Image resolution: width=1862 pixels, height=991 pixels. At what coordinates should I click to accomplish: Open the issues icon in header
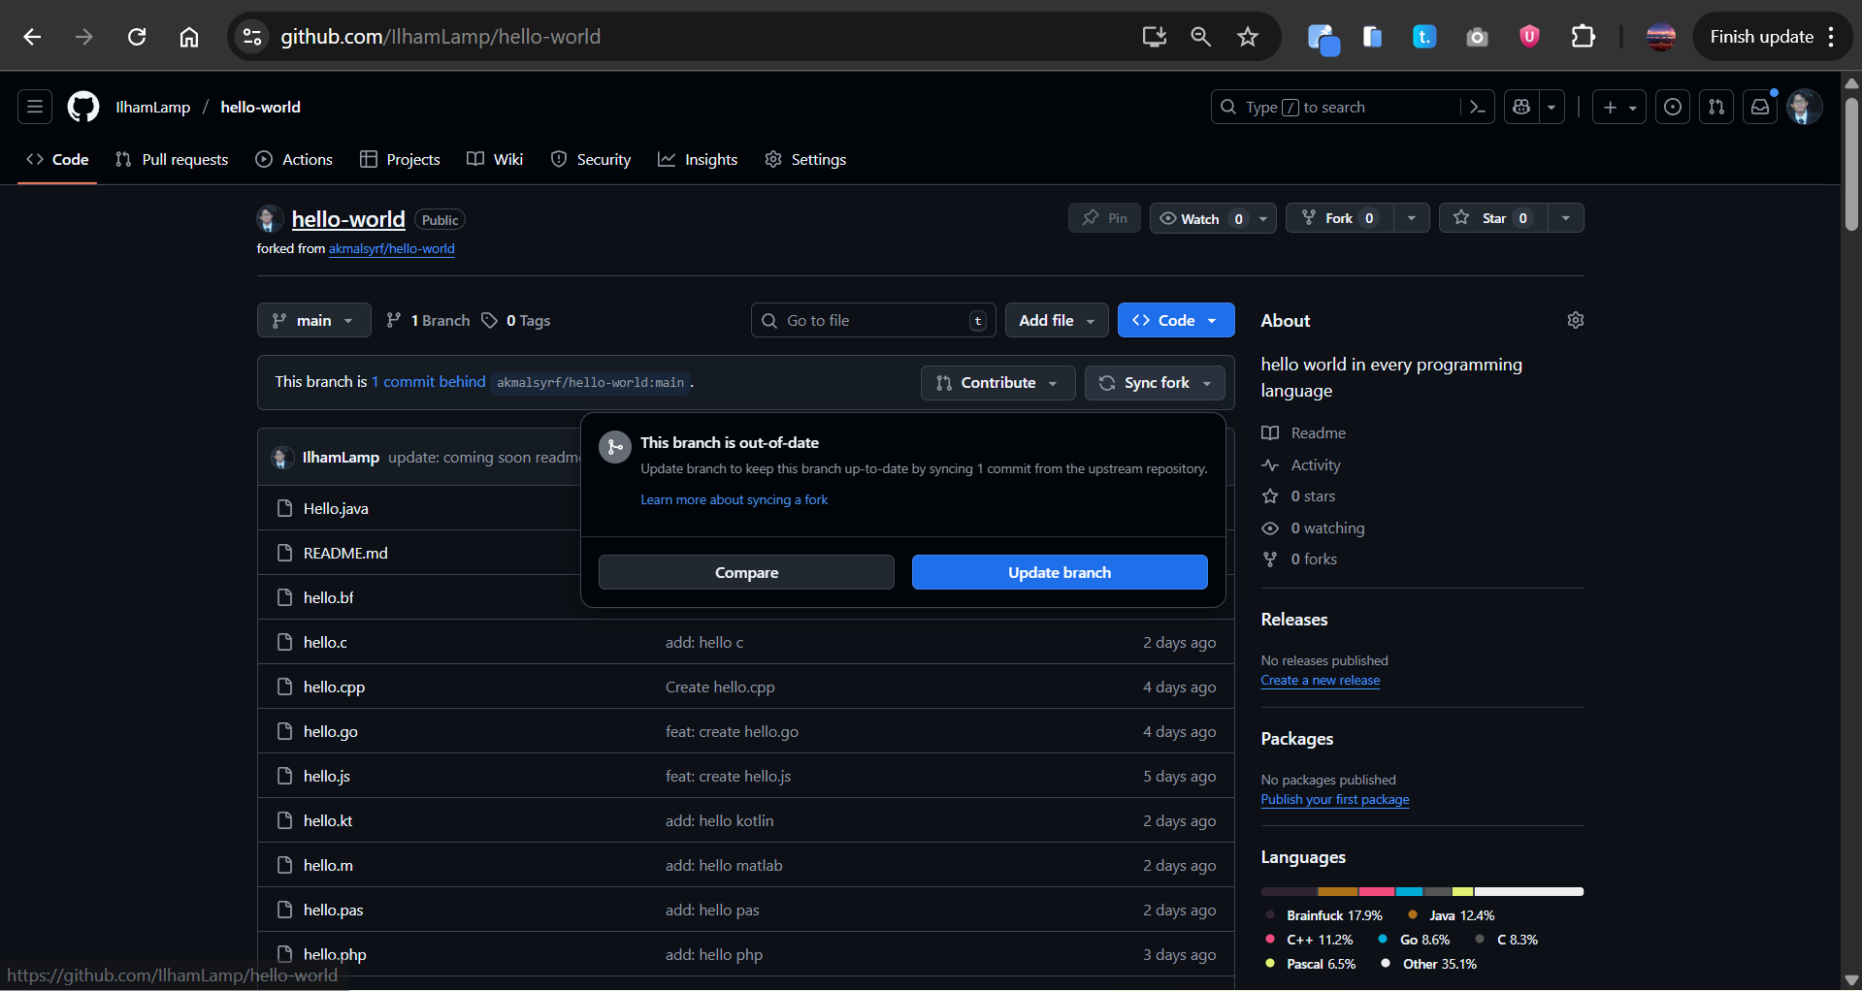coord(1672,107)
